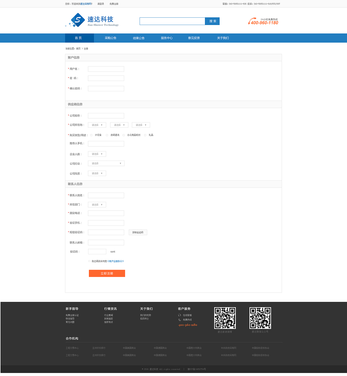Open the first 公司所在地 dropdown

(x=97, y=125)
